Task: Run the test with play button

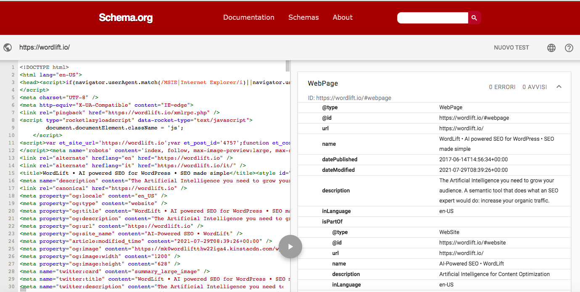Action: click(290, 246)
